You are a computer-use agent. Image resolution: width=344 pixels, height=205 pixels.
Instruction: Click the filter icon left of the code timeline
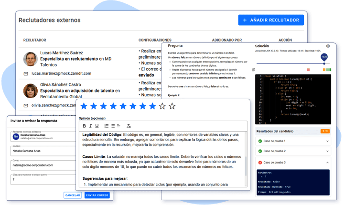(x=254, y=70)
